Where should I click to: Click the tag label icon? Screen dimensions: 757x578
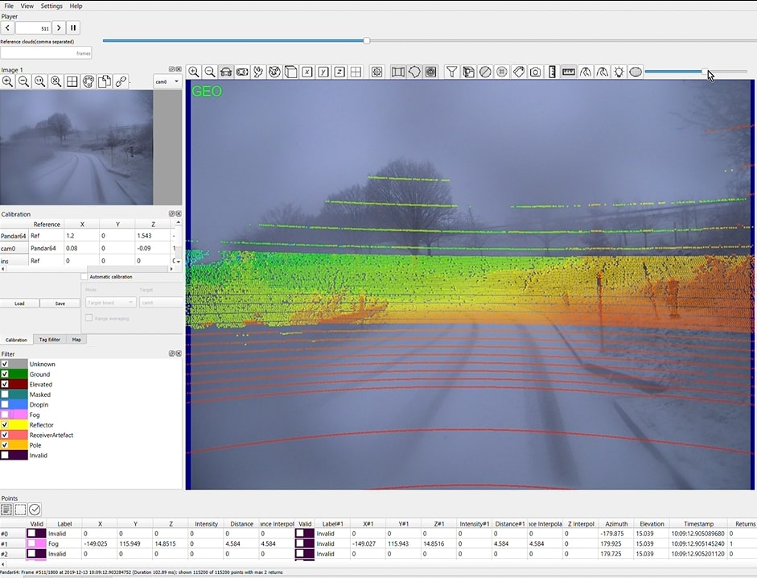tap(519, 72)
